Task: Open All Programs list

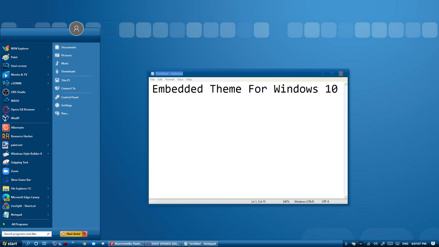Action: pyautogui.click(x=19, y=224)
